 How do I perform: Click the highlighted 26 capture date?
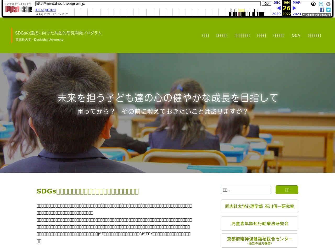(x=287, y=8)
